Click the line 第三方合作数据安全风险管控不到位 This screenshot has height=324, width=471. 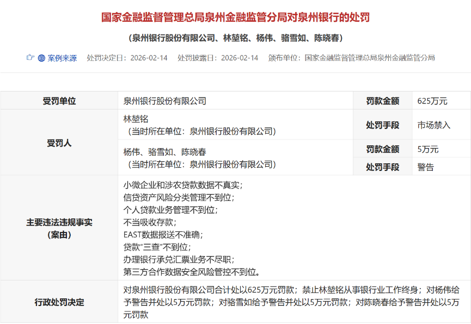click(x=191, y=272)
